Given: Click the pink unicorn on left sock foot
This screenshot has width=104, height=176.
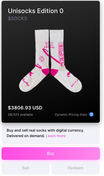Looking at the screenshot, I should pos(31,75).
